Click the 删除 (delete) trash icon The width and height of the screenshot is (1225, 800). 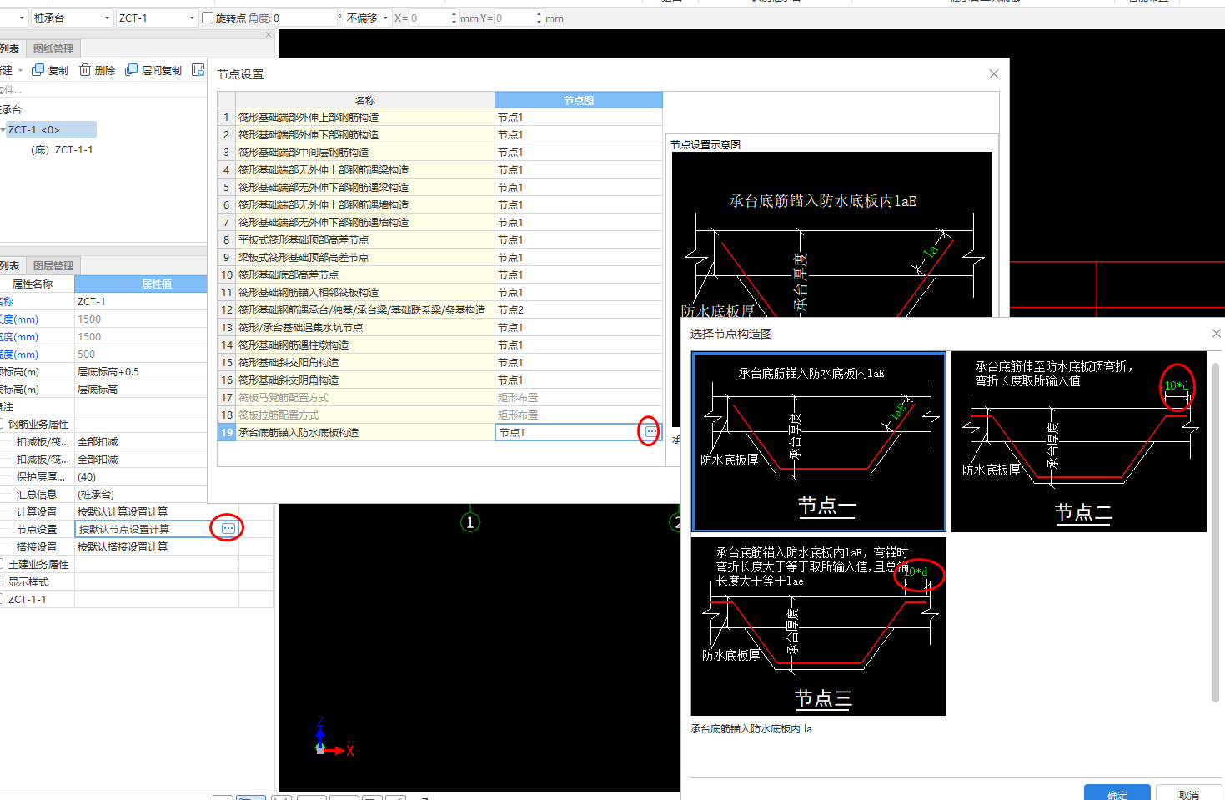click(85, 70)
